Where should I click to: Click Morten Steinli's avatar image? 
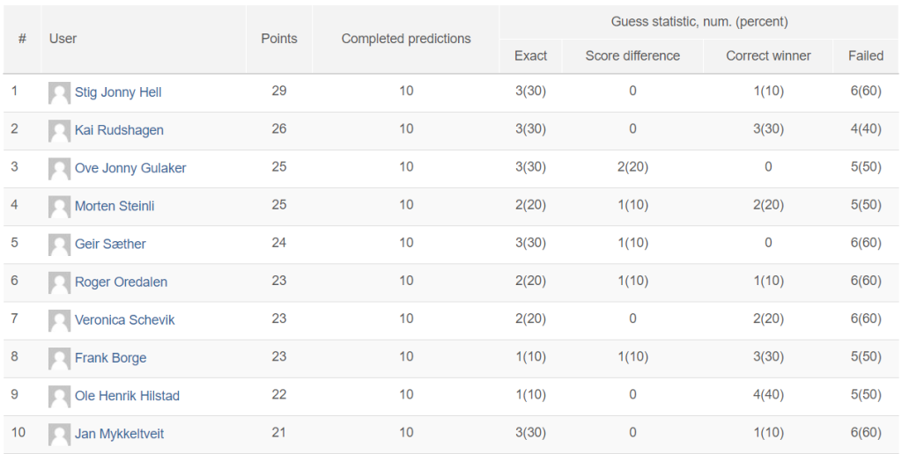[x=59, y=207]
